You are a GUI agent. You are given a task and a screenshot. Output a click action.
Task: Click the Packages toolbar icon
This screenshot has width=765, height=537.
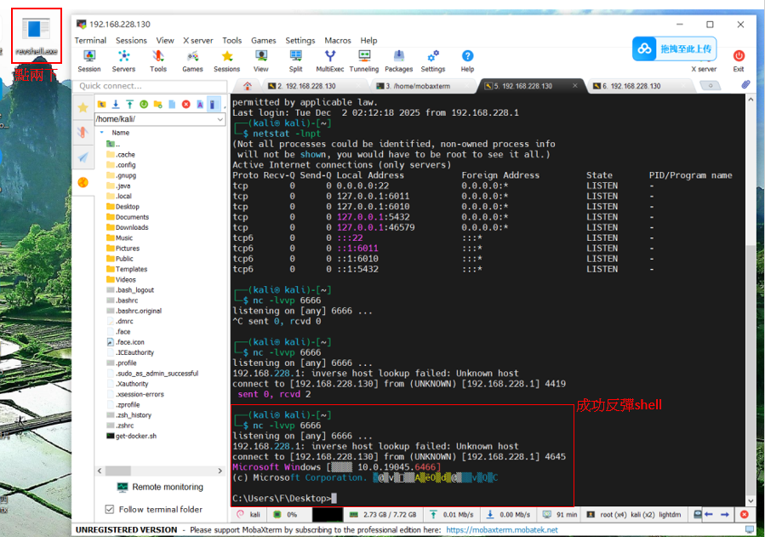click(398, 61)
